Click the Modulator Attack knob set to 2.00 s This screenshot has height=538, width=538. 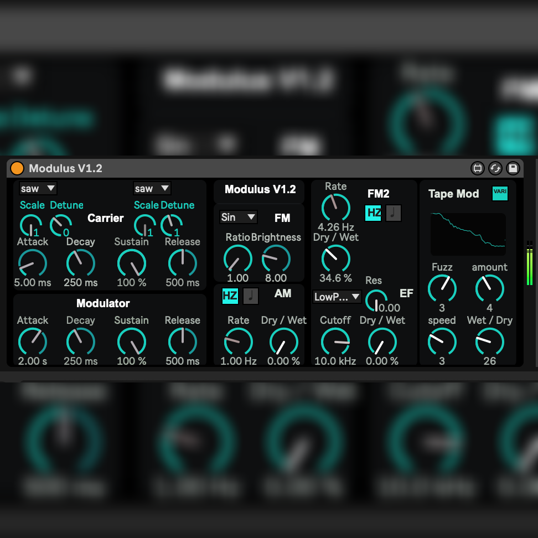point(33,342)
